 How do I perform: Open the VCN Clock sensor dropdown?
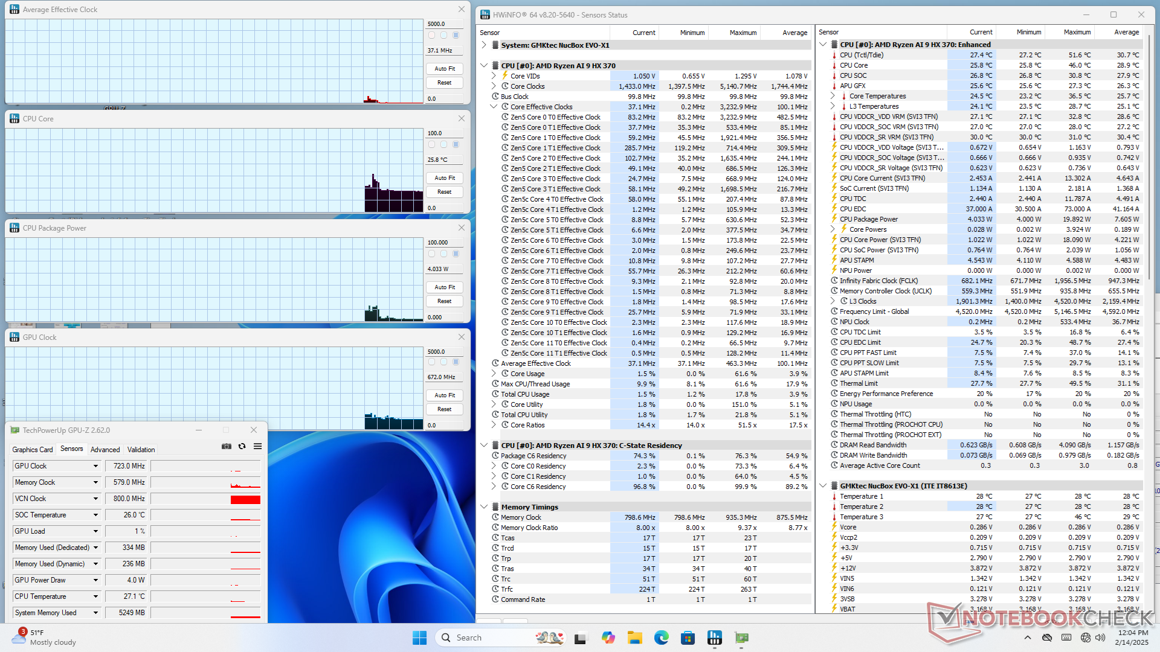point(95,499)
